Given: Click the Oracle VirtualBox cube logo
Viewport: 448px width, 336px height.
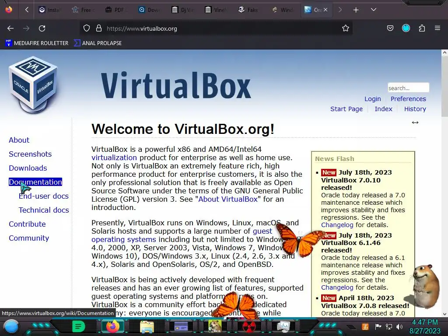Looking at the screenshot, I should click(33, 85).
